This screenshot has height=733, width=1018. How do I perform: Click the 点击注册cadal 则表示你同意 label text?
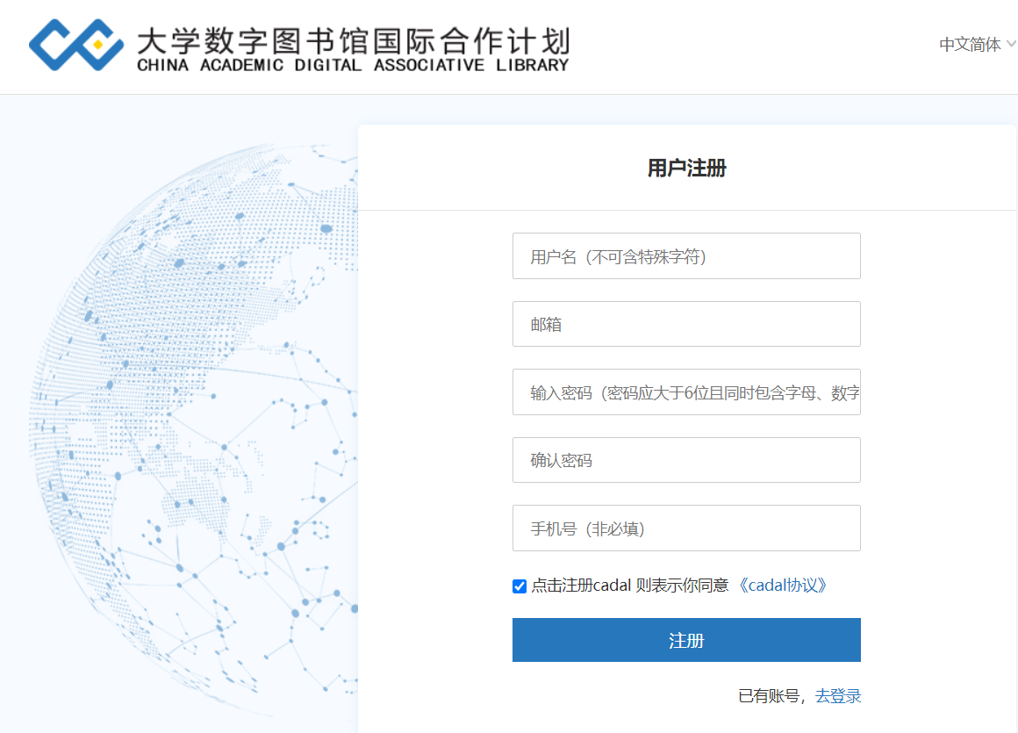point(629,586)
